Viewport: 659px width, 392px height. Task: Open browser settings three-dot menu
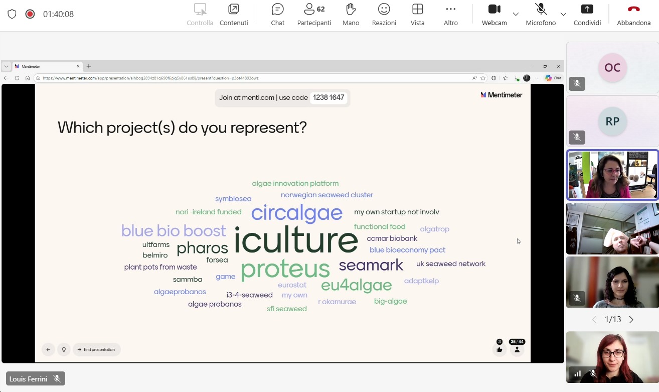click(538, 78)
